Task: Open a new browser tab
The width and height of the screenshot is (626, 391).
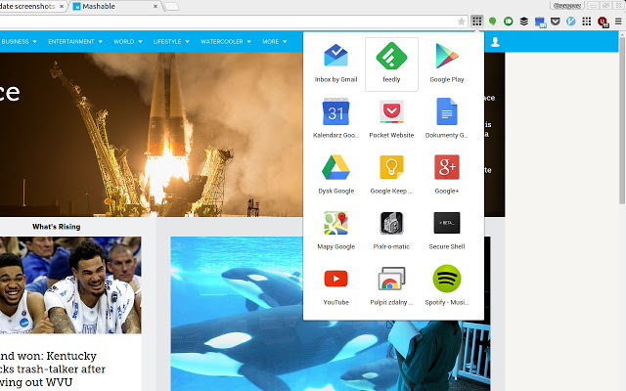Action: point(171,7)
